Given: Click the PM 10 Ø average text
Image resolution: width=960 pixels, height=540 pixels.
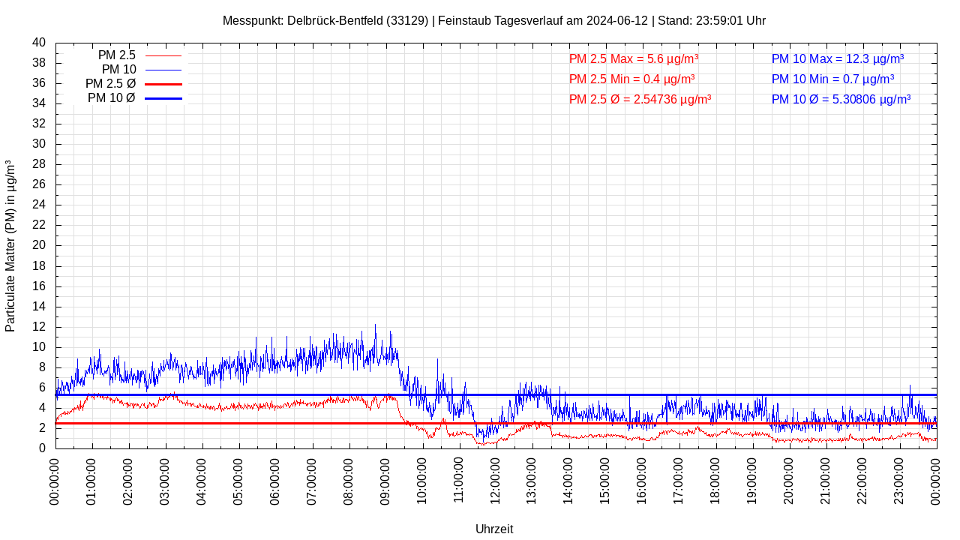Looking at the screenshot, I should pyautogui.click(x=841, y=99).
